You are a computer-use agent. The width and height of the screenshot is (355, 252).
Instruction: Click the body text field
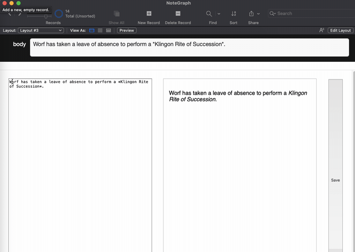tap(189, 47)
